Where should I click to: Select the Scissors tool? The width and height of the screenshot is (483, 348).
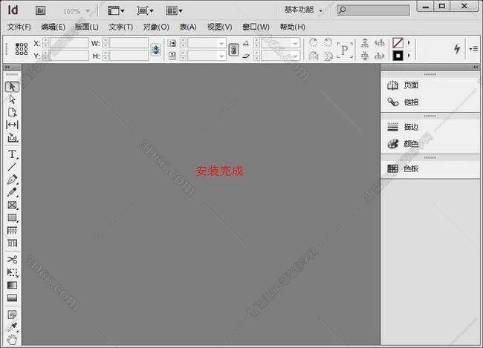coord(12,260)
